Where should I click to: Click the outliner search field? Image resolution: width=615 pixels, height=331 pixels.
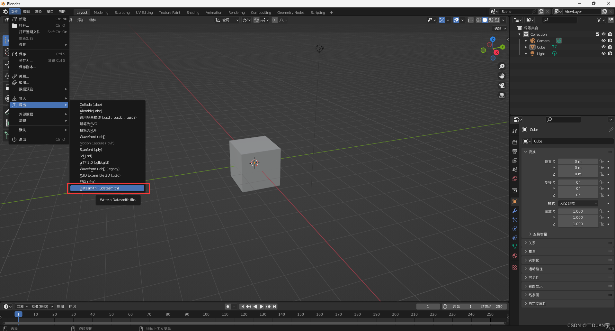click(559, 20)
